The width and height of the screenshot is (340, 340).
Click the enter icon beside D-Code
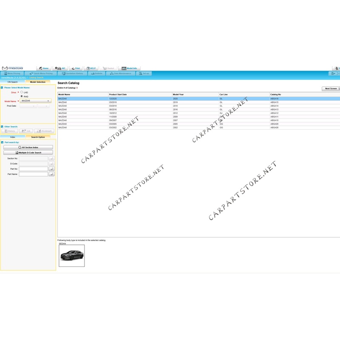[51, 164]
